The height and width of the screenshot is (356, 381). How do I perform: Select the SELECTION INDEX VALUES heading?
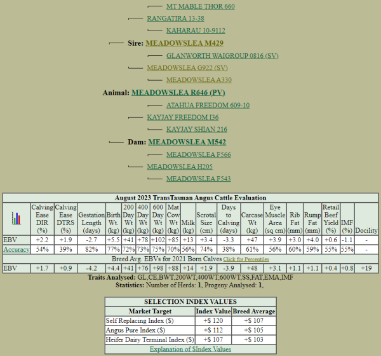190,302
